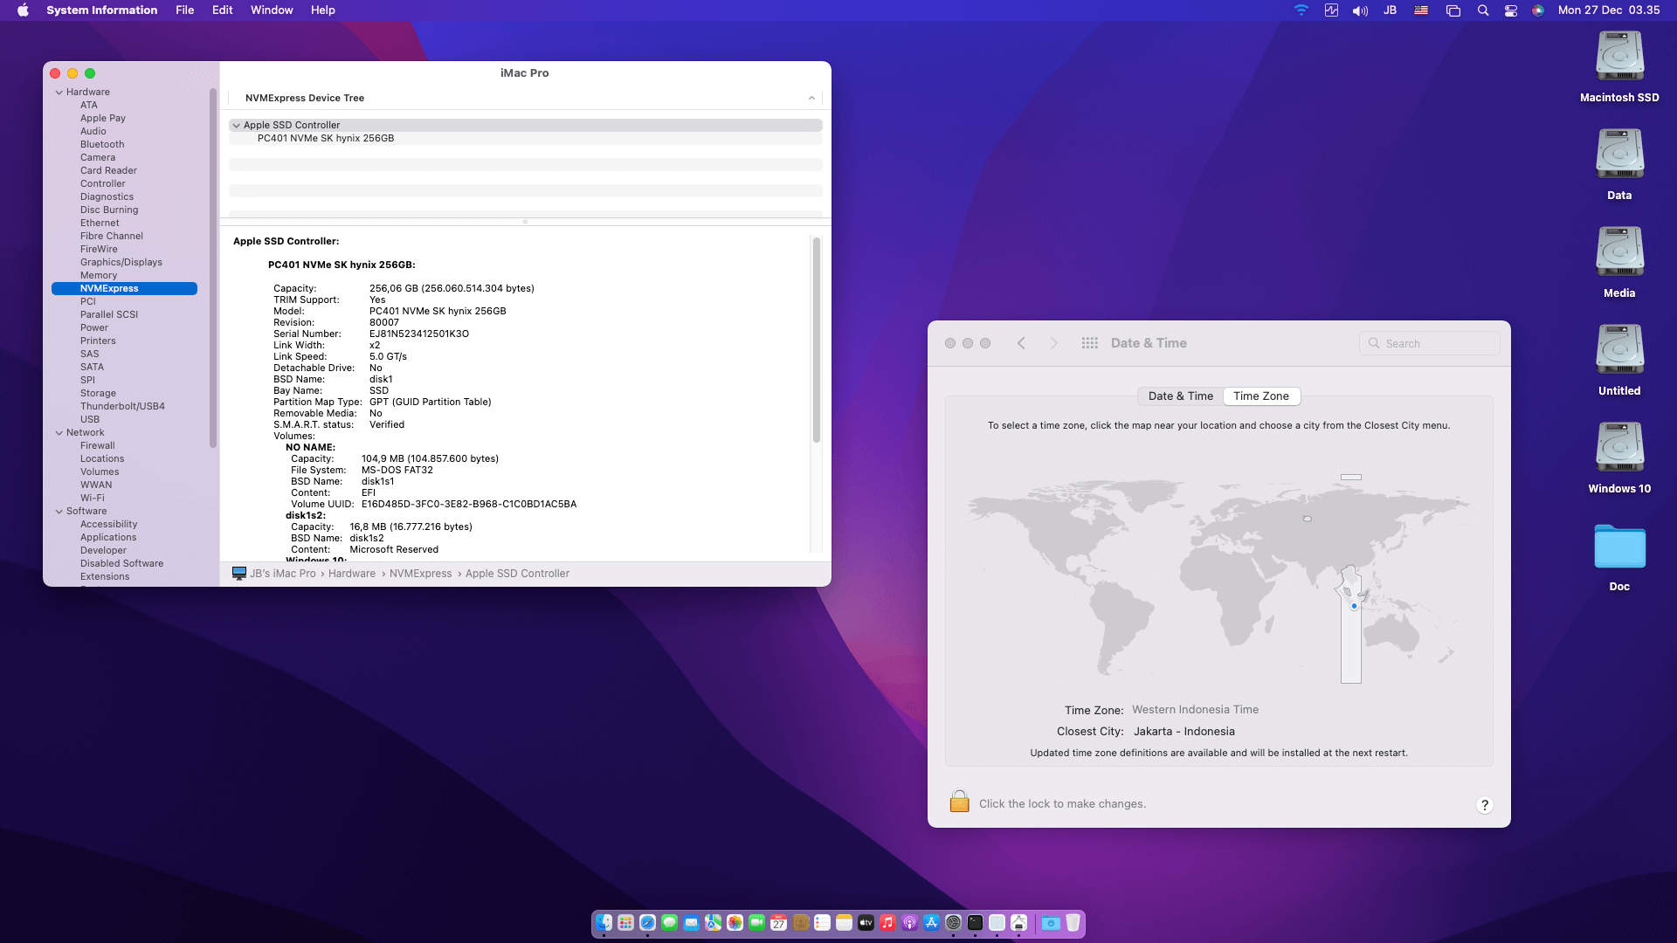
Task: Select the Macintosh SSD desktop drive
Action: pos(1619,56)
